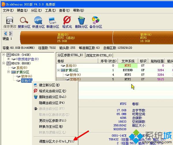Viewport: 173px width, 145px height.
Task: Switch to 分区参数(CTRL_D) tab
Action: (x=70, y=55)
